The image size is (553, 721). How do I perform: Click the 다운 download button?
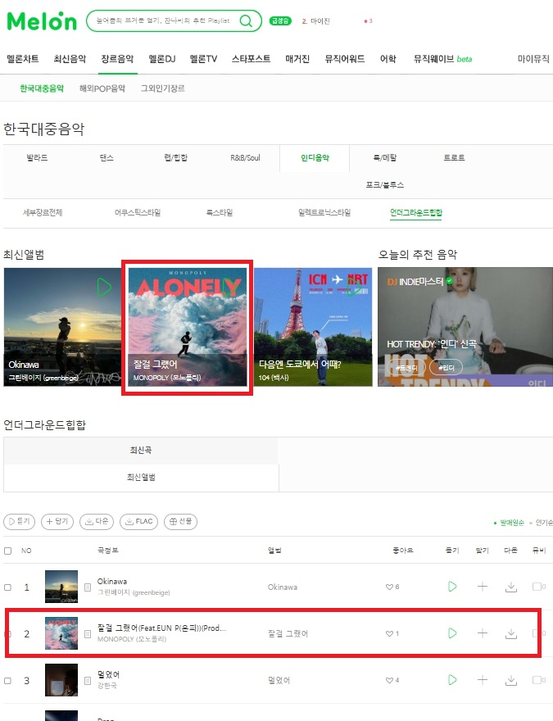97,521
